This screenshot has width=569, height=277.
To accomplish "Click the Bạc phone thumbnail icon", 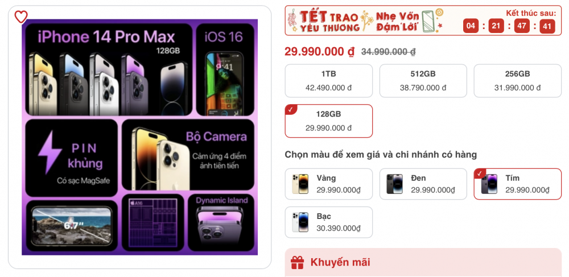I will [300, 222].
